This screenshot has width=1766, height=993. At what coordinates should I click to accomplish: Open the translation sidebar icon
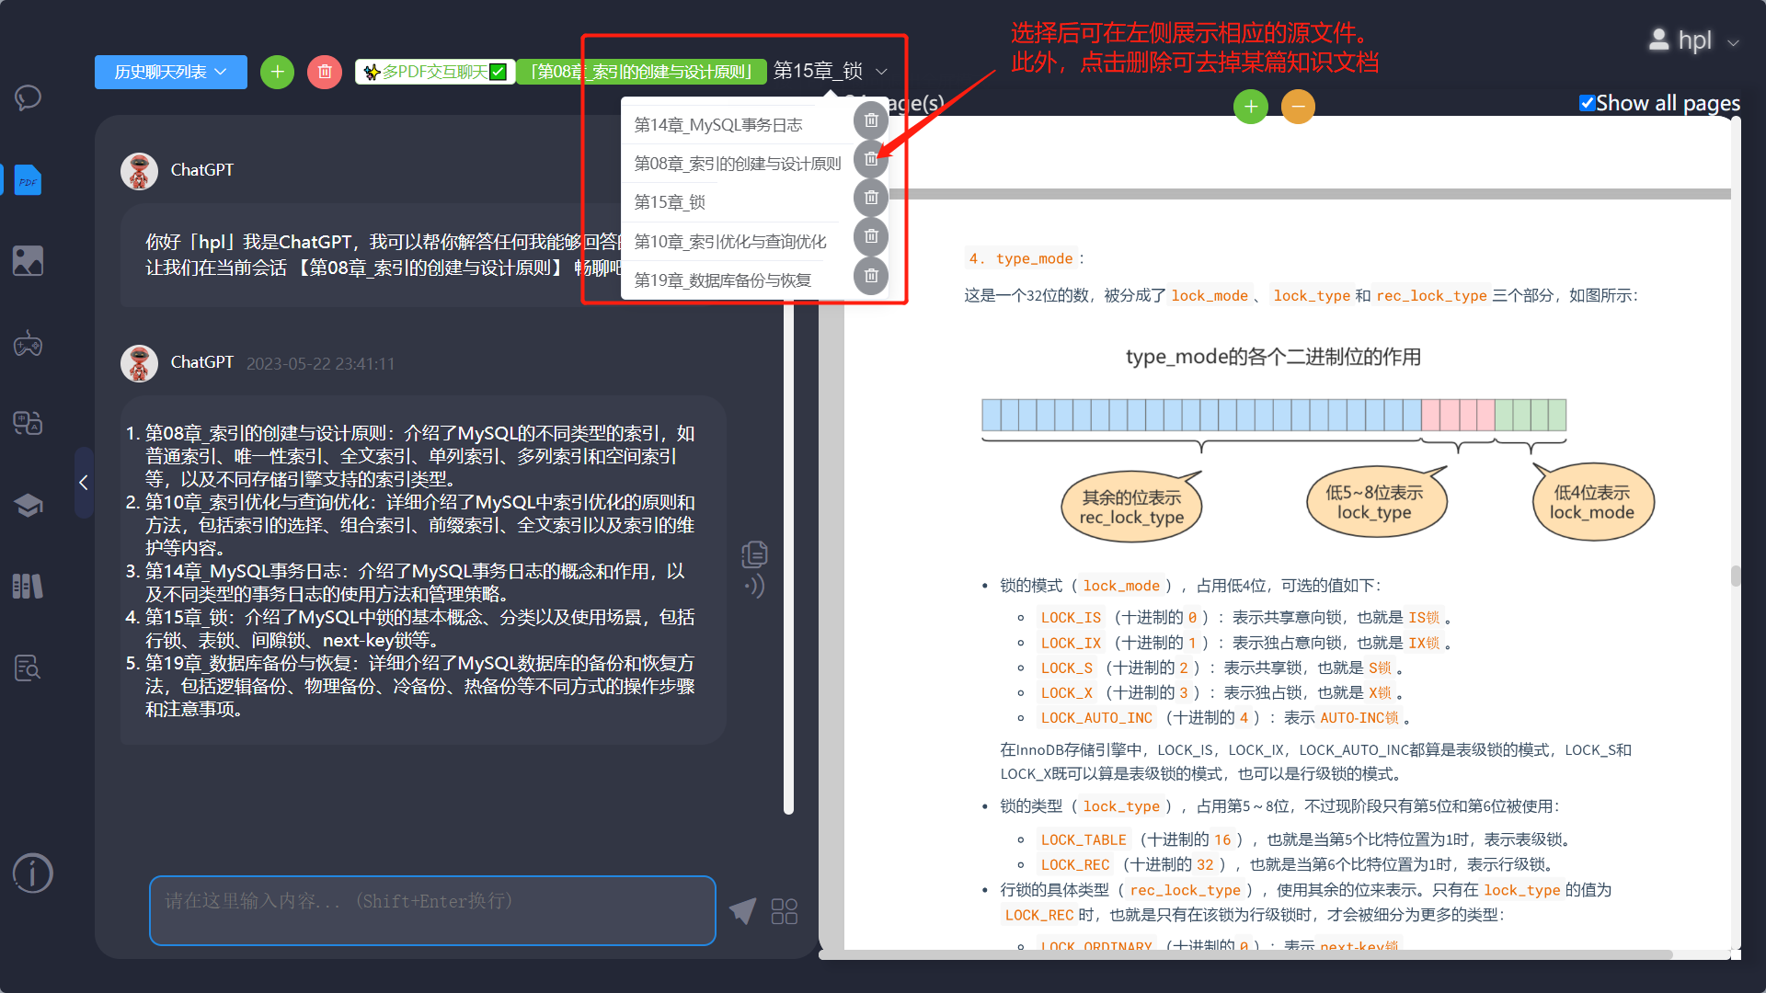tap(28, 423)
